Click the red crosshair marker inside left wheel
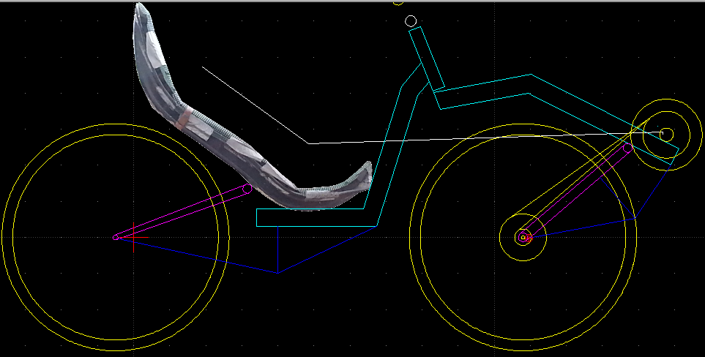The height and width of the screenshot is (357, 705). click(x=134, y=237)
